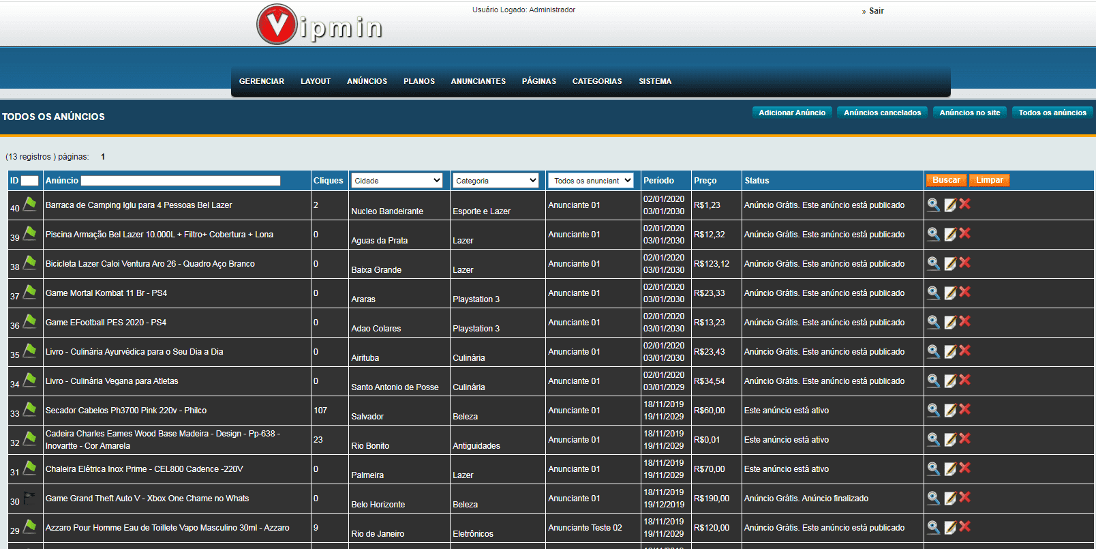Remove Azzaro Pour Homme ad with red X
The width and height of the screenshot is (1096, 549).
pos(964,526)
